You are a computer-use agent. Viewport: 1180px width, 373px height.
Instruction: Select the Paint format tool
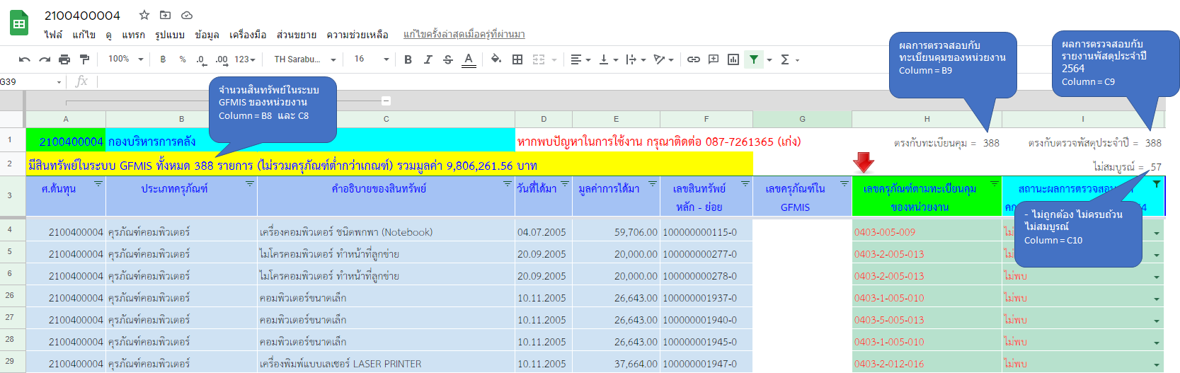(84, 59)
